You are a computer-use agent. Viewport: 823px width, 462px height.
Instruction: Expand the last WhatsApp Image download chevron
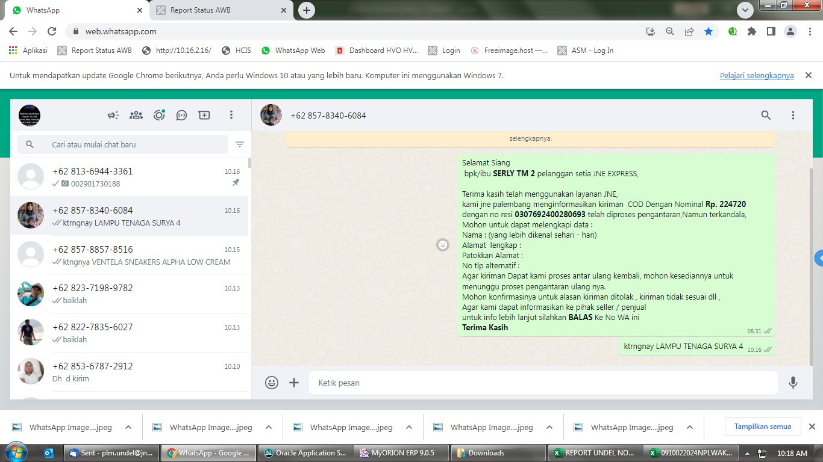(690, 427)
